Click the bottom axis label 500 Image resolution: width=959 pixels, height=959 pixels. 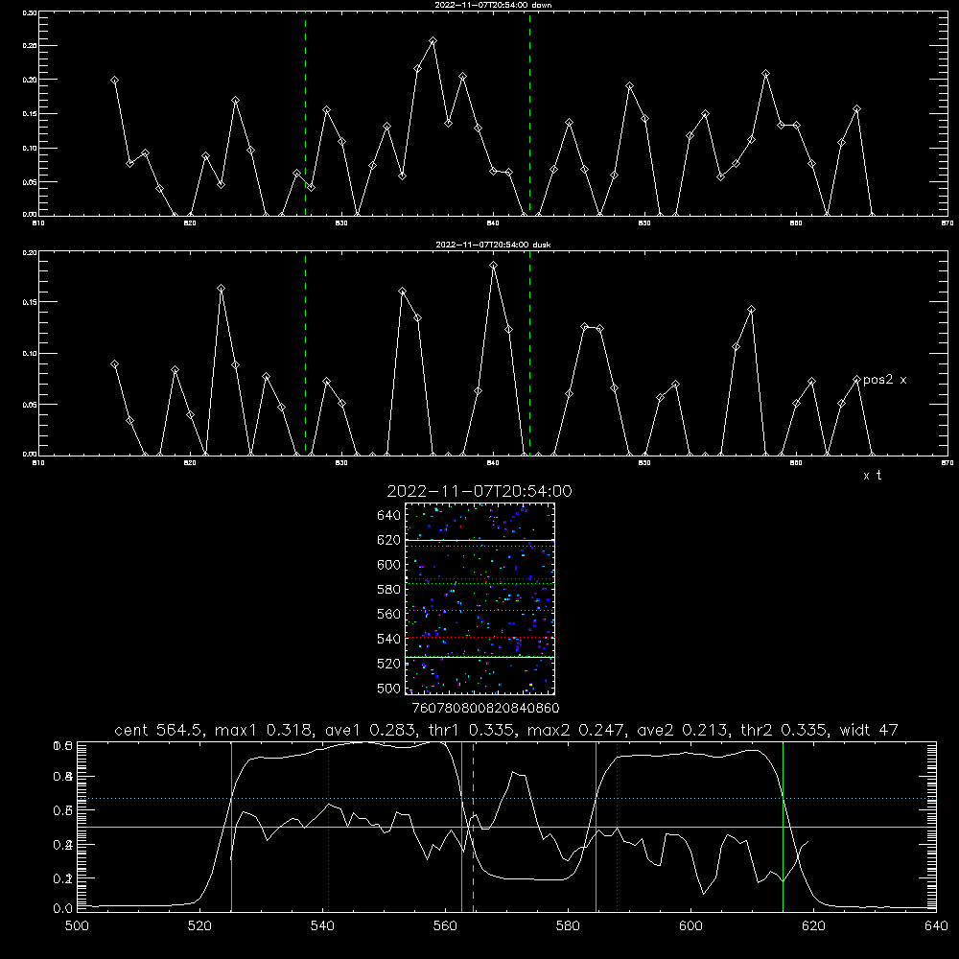click(x=77, y=926)
